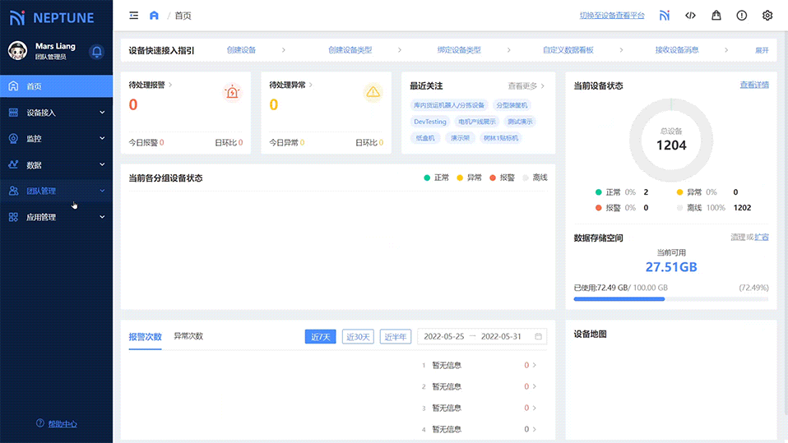Click the notification bell beside Mars Liang
The height and width of the screenshot is (443, 788).
click(x=97, y=52)
